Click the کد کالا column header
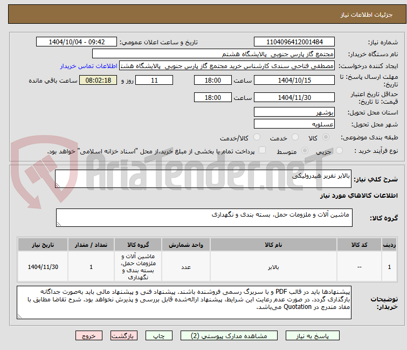407x350 pixels. click(x=359, y=245)
